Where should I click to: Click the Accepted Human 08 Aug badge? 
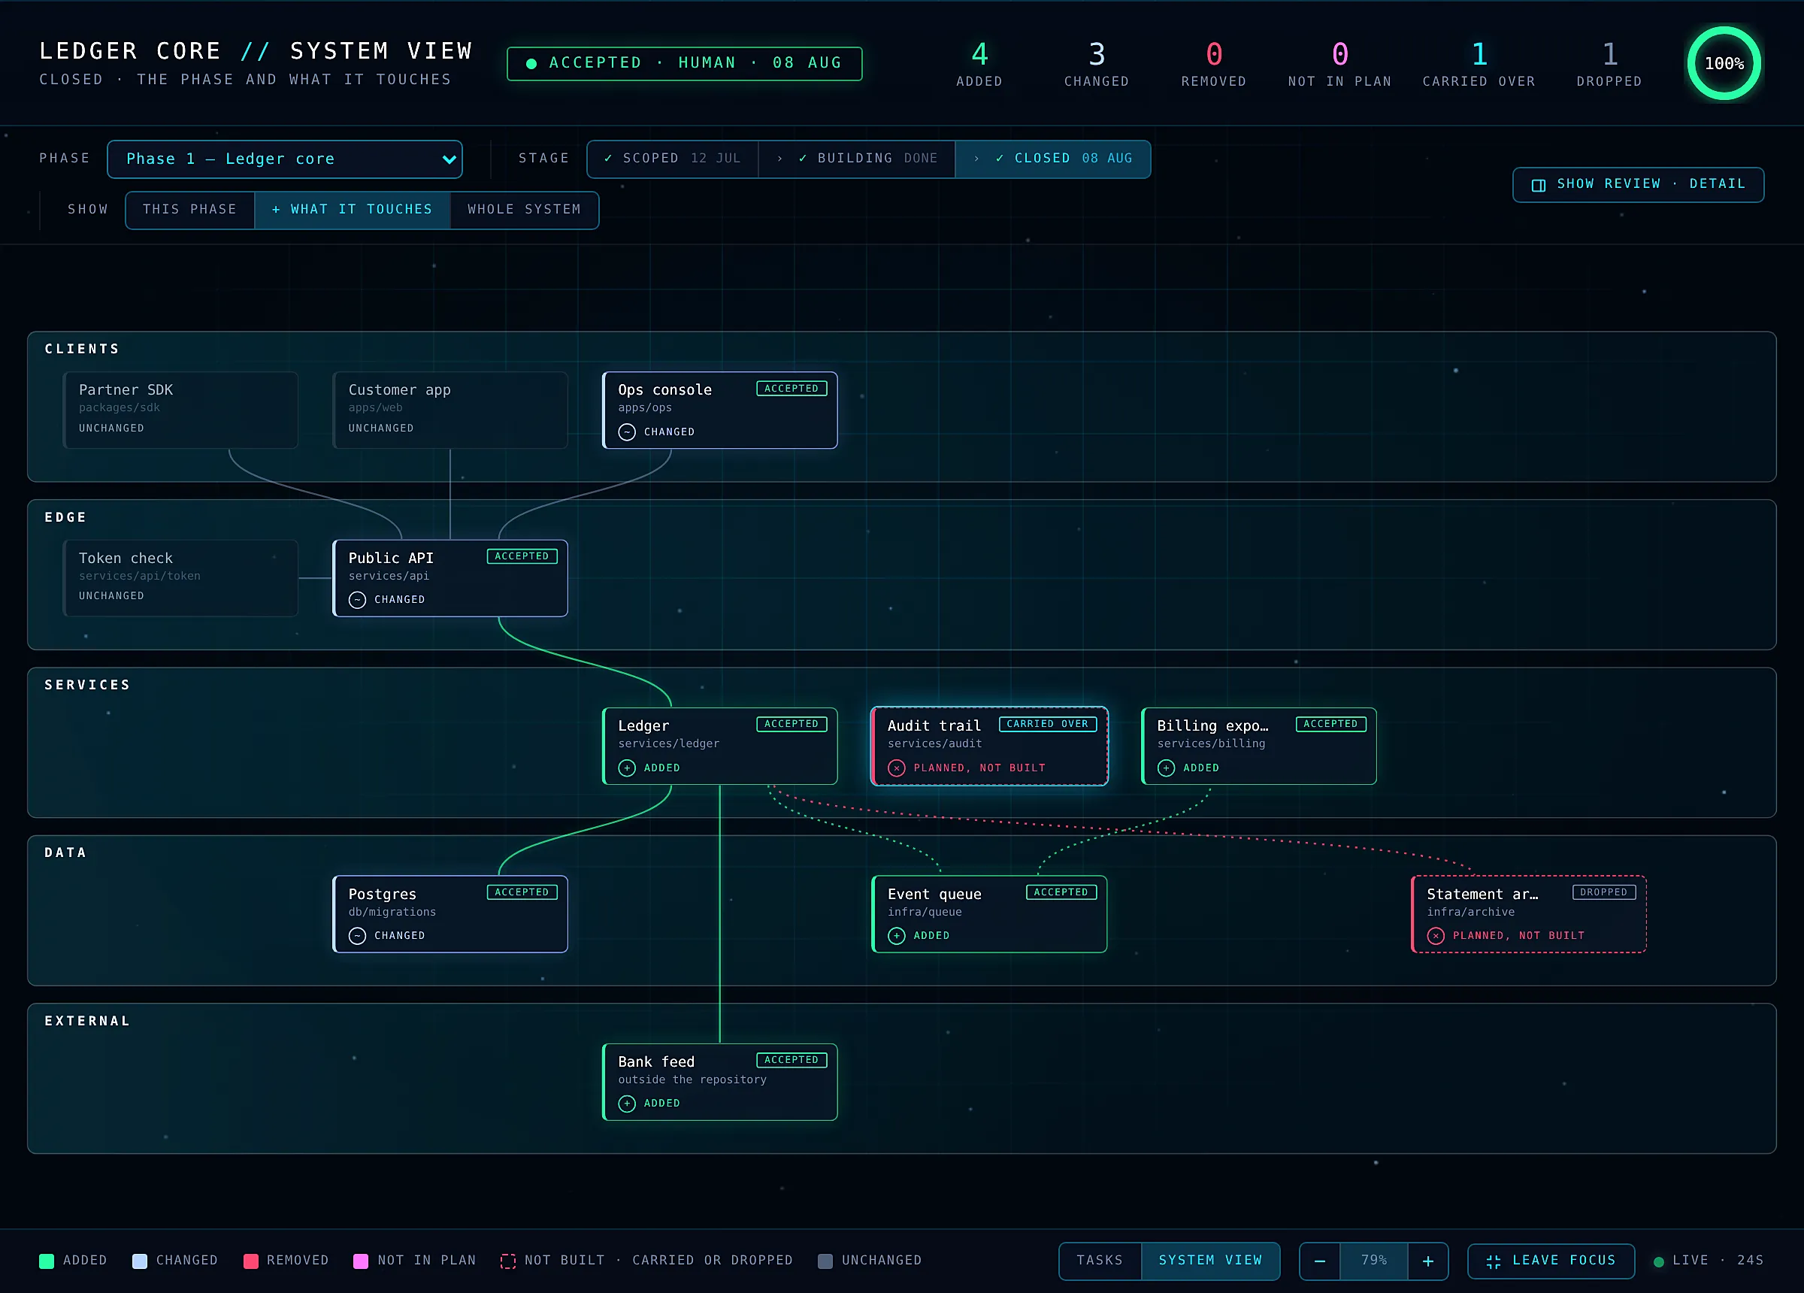point(684,64)
